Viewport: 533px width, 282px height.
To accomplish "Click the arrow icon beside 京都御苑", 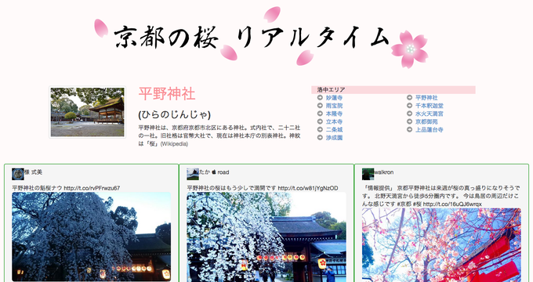I will coord(409,121).
